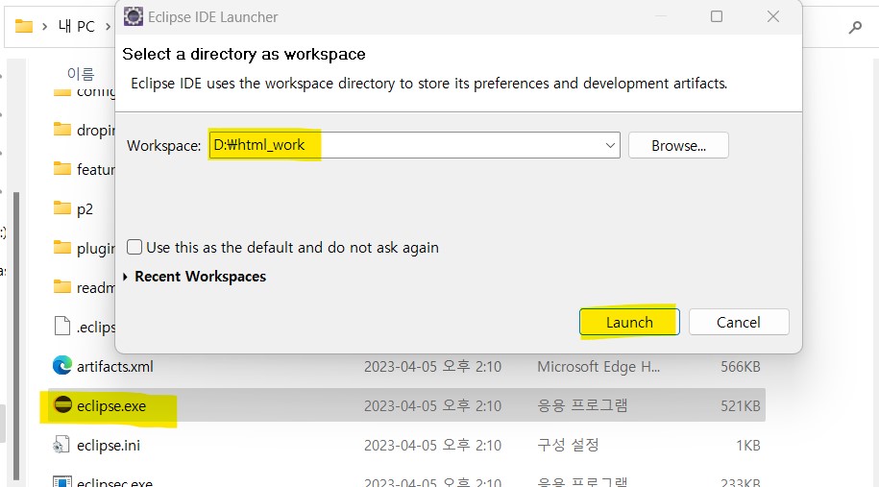
Task: Click 'Microsoft Edge H...' type cell
Action: (598, 367)
